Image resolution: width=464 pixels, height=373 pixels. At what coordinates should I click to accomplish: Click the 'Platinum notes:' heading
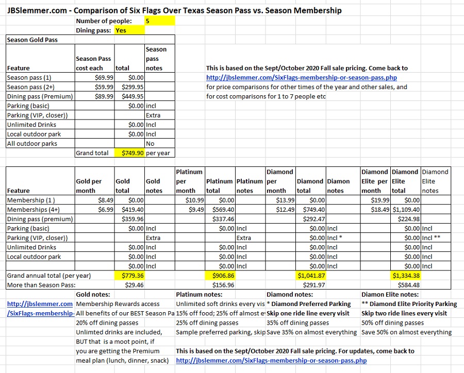199,294
